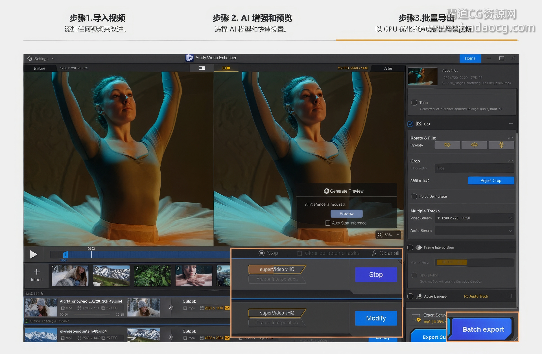Select the snow girl thumbnail
The height and width of the screenshot is (354, 542).
70,276
